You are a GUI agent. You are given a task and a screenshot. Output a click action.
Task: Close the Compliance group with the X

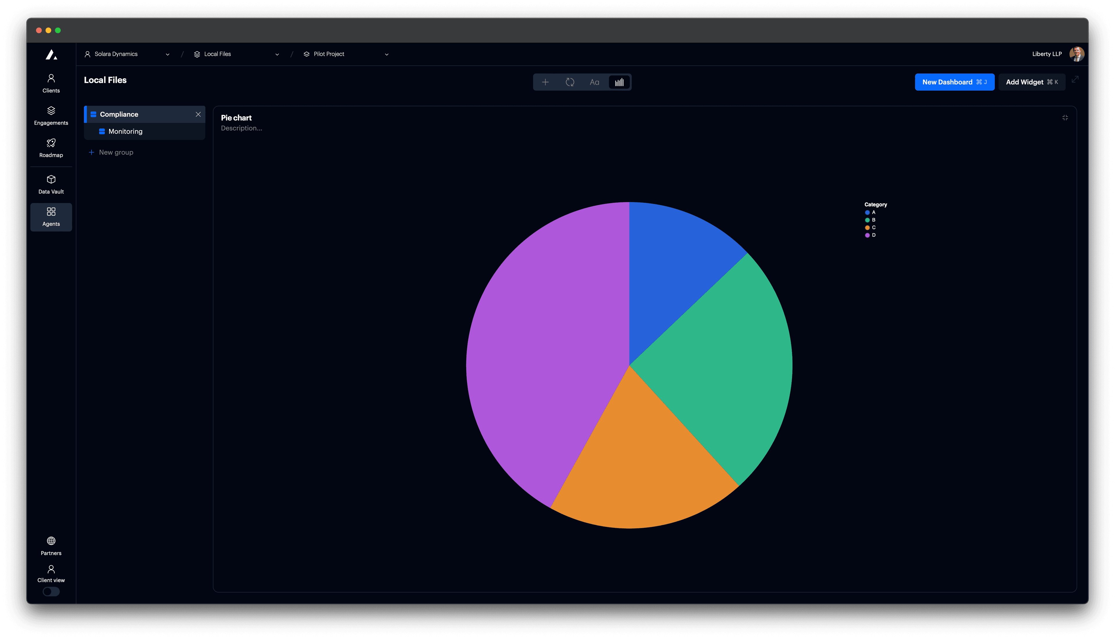pos(198,114)
